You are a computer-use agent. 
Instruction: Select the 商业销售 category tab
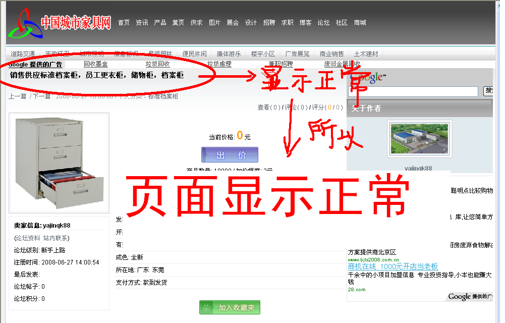332,54
